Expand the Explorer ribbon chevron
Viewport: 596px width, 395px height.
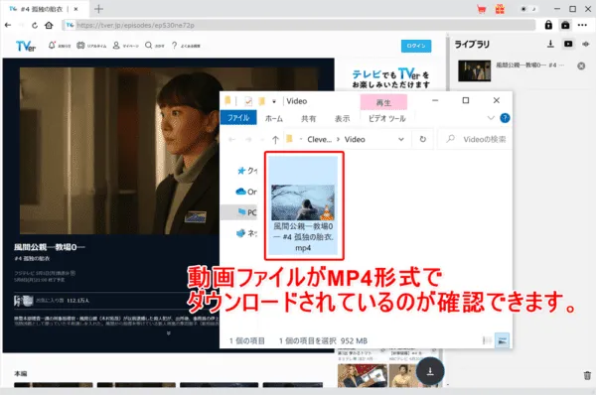coord(491,118)
